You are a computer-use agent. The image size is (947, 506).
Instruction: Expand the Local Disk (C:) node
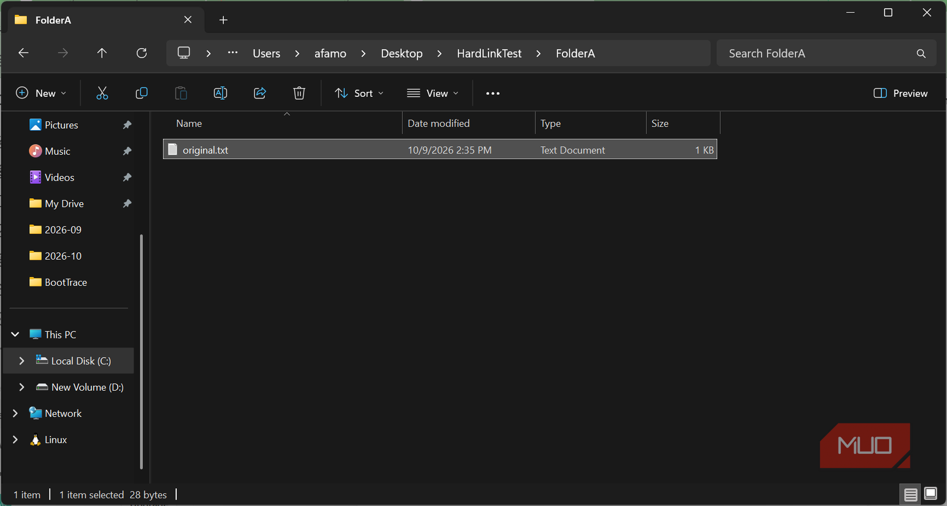22,361
